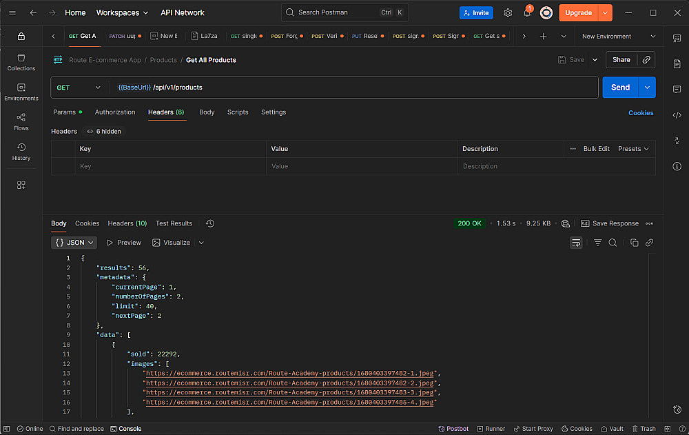Switch to the Authorization tab
Image resolution: width=689 pixels, height=435 pixels.
[115, 112]
